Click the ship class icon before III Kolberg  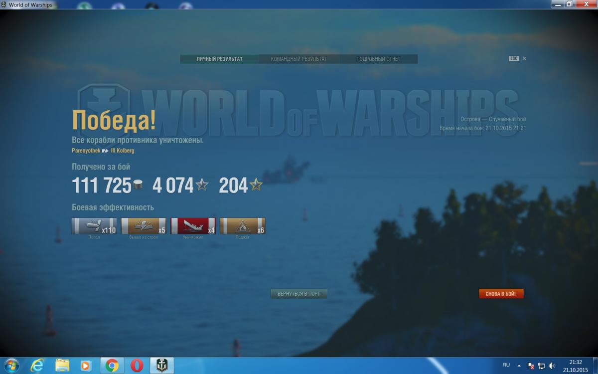105,151
